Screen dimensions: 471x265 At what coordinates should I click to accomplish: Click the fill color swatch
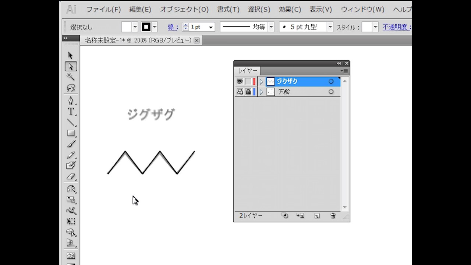127,27
